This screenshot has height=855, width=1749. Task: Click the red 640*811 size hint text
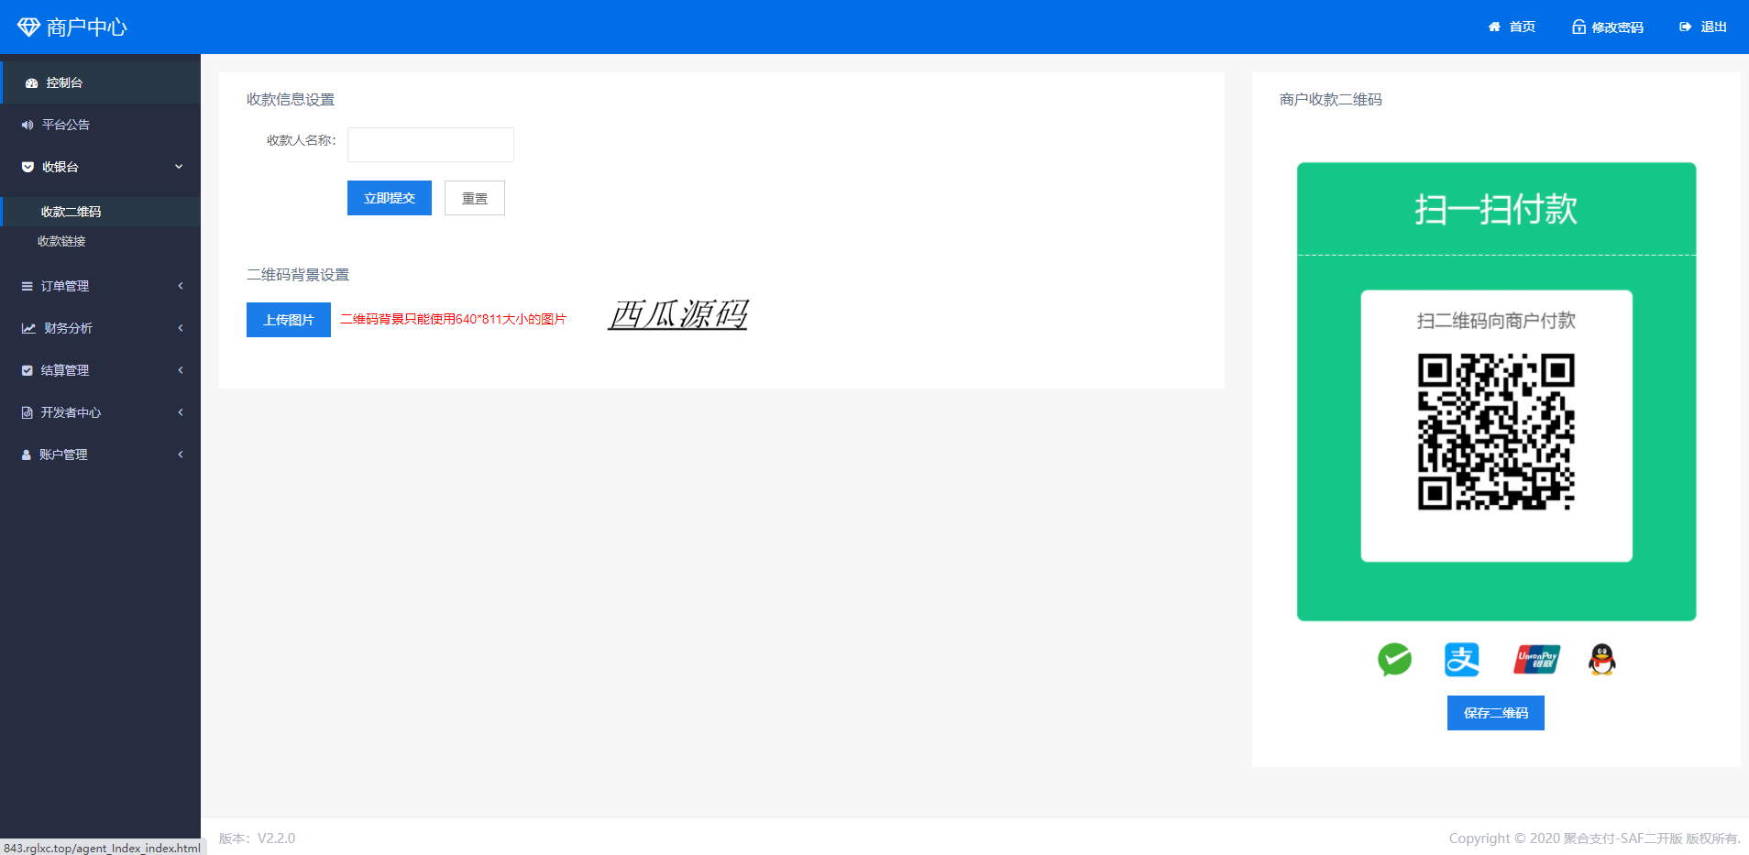(x=454, y=319)
